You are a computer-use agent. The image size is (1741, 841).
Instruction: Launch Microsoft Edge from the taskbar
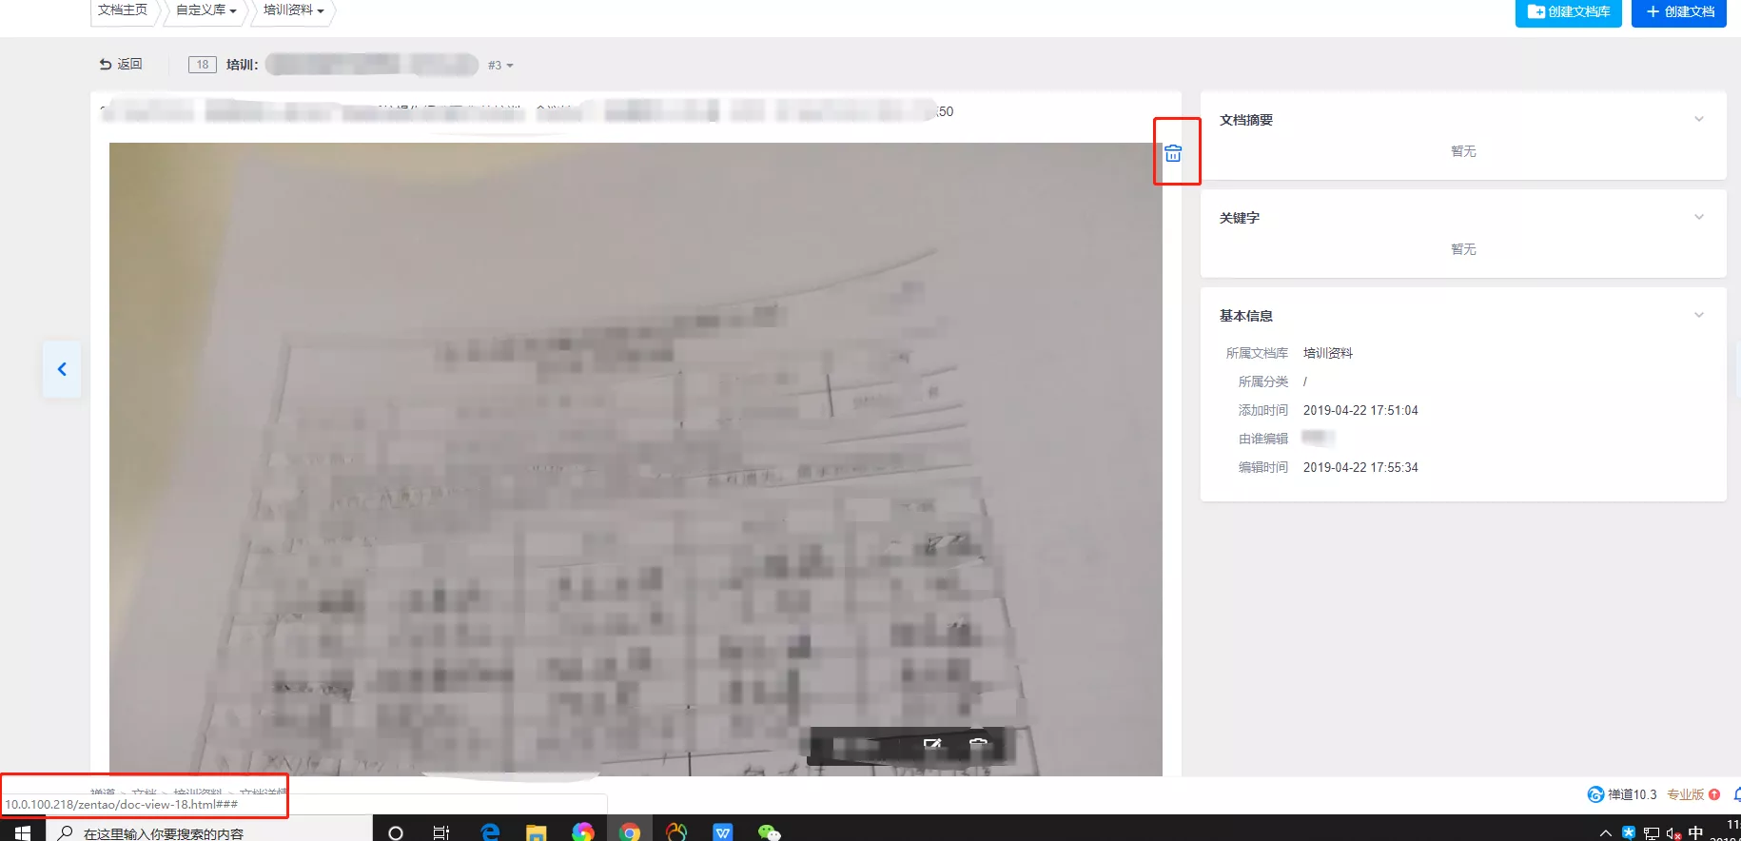pos(490,832)
